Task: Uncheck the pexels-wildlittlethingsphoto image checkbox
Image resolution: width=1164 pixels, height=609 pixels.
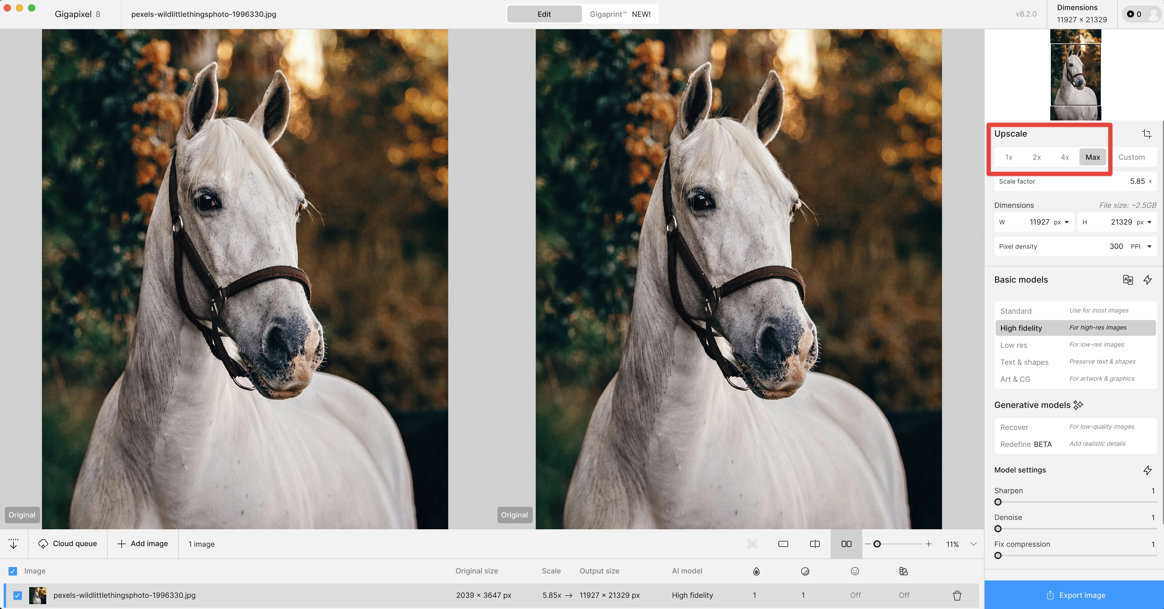Action: pos(18,595)
